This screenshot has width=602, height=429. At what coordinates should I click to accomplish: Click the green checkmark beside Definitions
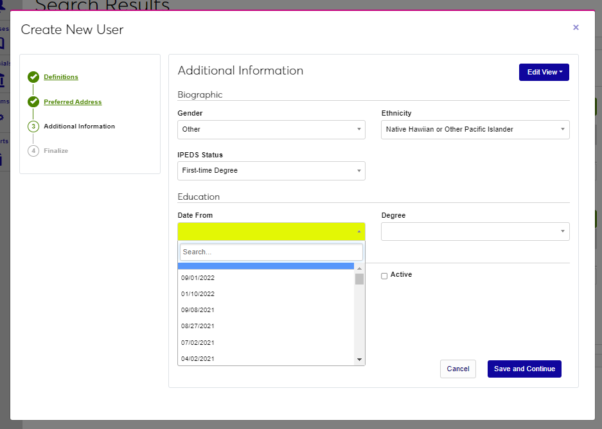tap(33, 77)
